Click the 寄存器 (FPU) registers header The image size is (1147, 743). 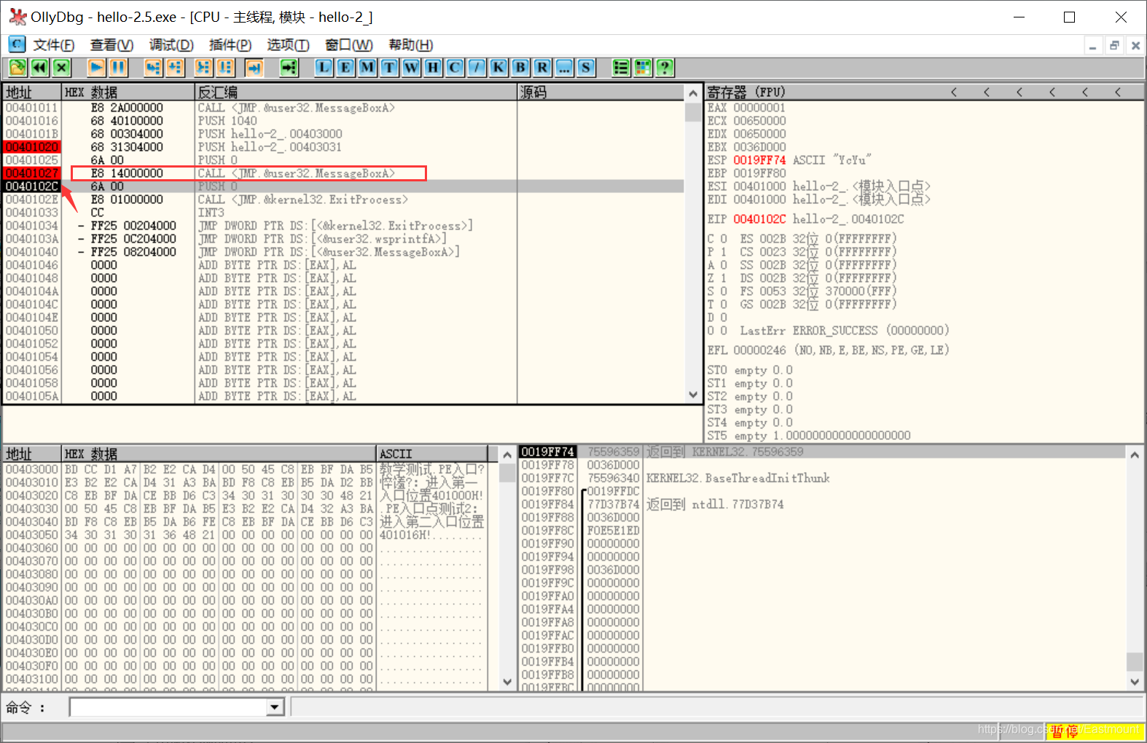pos(745,92)
